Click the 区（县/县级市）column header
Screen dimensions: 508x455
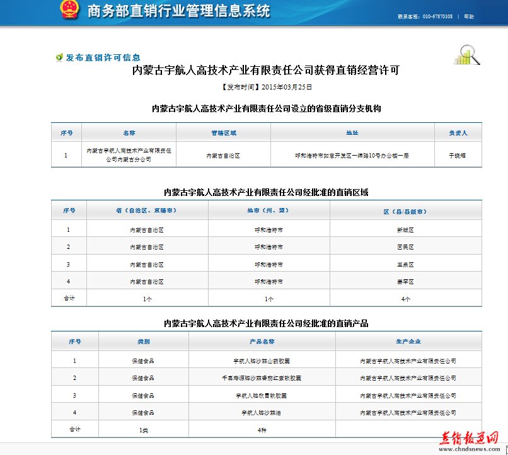coord(405,212)
